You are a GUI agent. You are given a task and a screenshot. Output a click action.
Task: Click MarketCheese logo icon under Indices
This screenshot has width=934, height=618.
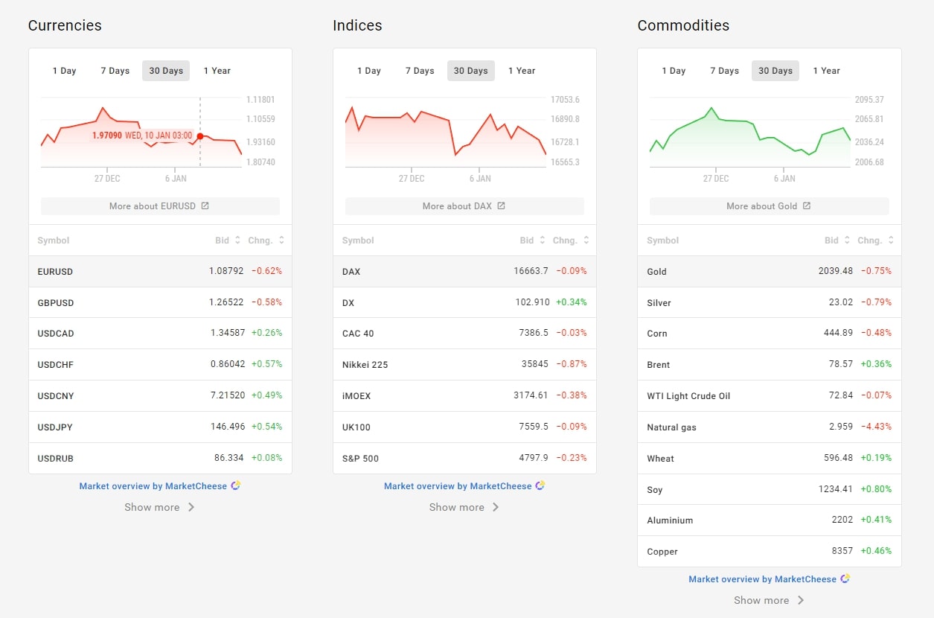[x=540, y=485]
